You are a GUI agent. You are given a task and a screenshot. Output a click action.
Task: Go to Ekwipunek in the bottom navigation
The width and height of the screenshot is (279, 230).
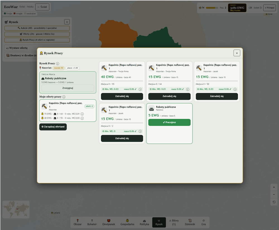tap(109, 222)
